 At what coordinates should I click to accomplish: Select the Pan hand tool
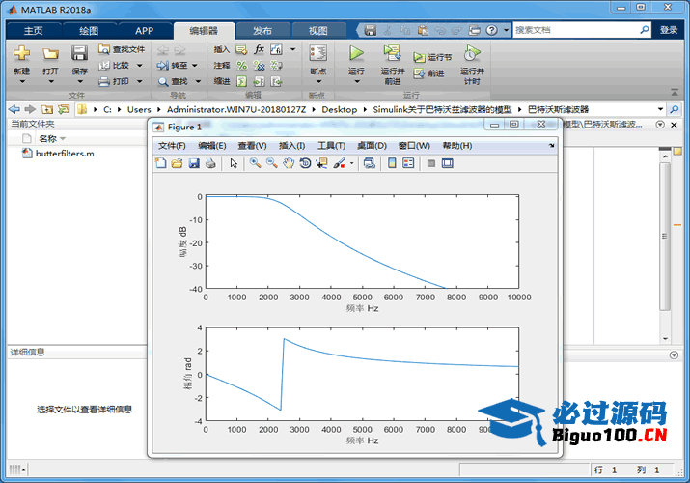(x=288, y=164)
